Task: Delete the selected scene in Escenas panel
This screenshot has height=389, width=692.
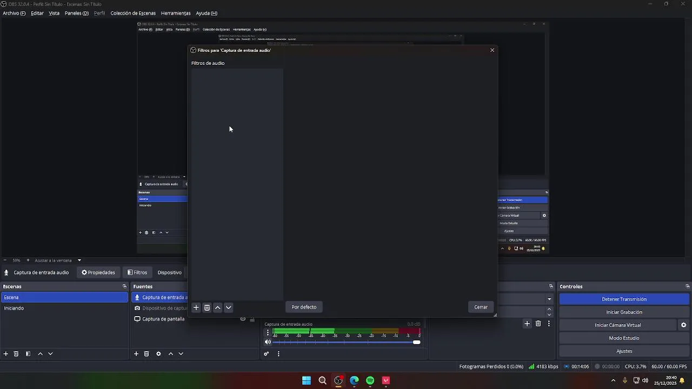Action: coord(16,354)
